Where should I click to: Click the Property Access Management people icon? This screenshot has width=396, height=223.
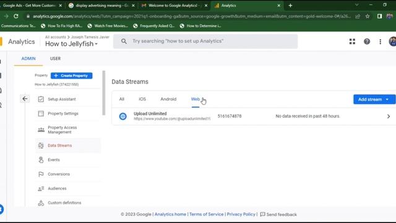pyautogui.click(x=41, y=129)
